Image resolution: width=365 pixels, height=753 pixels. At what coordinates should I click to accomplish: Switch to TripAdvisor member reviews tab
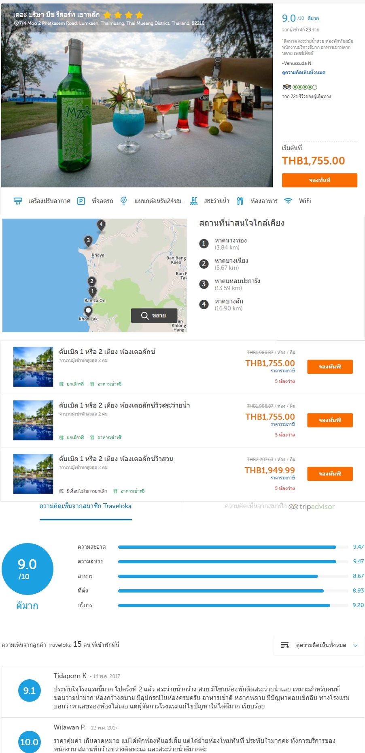tap(279, 506)
